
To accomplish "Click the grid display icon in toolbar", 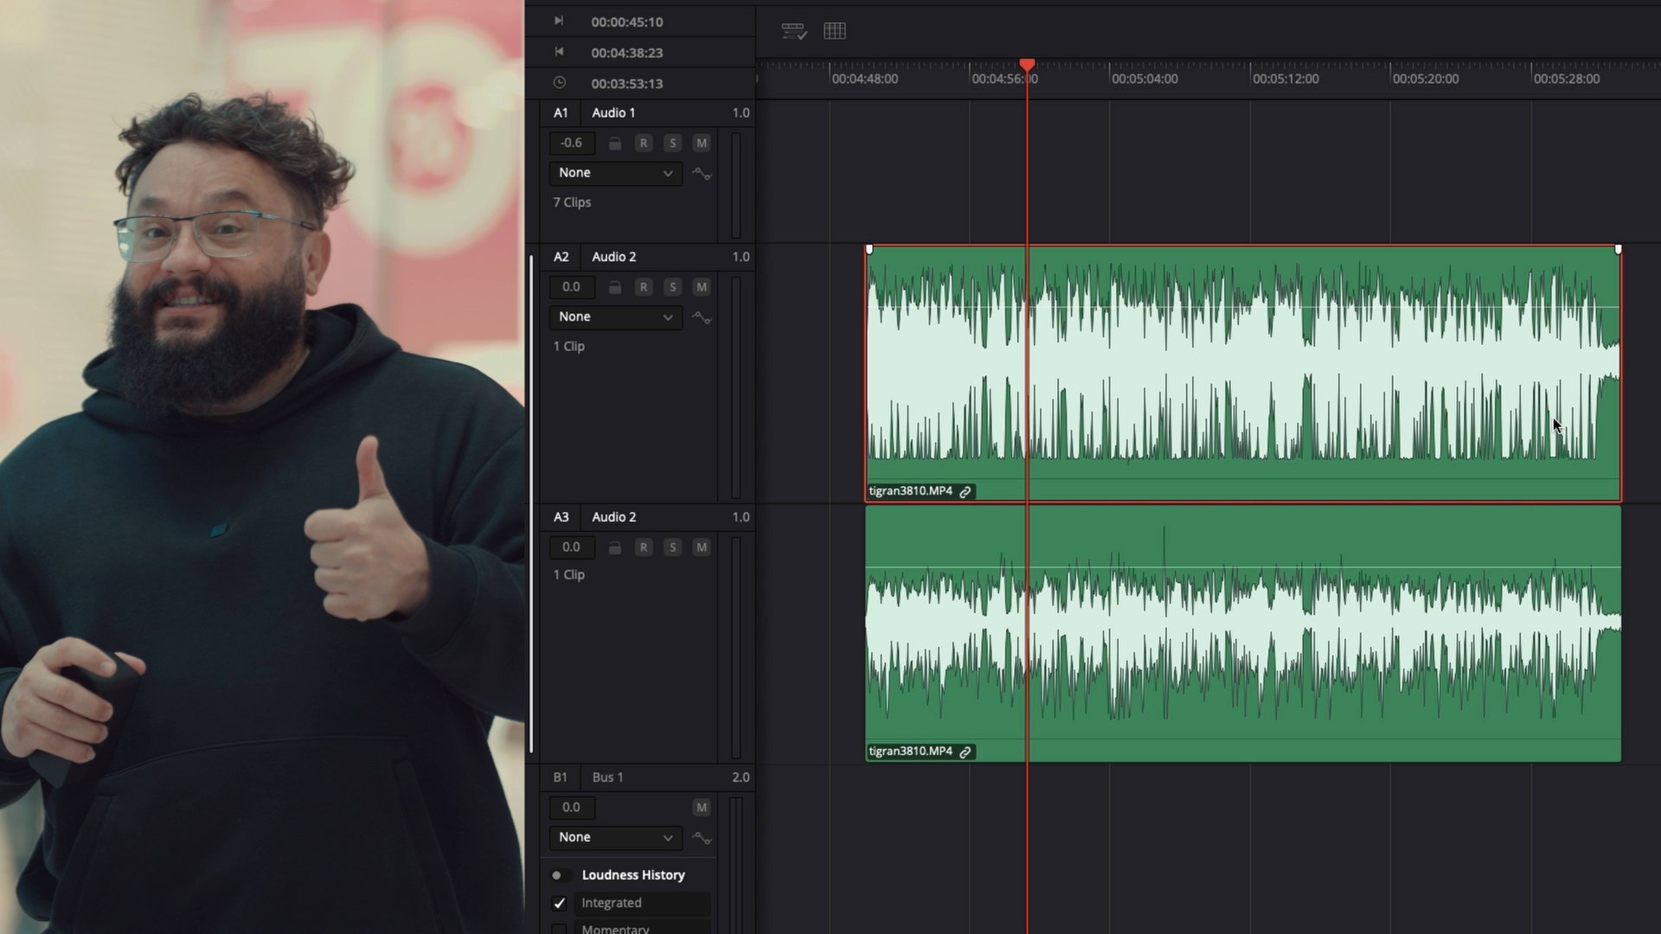I will [x=835, y=31].
